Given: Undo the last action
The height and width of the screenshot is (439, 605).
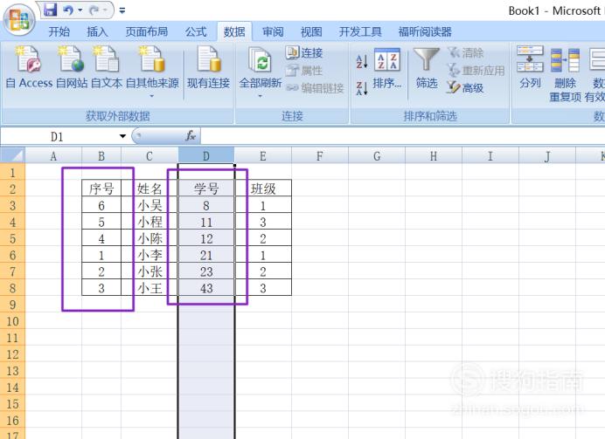Looking at the screenshot, I should click(68, 10).
